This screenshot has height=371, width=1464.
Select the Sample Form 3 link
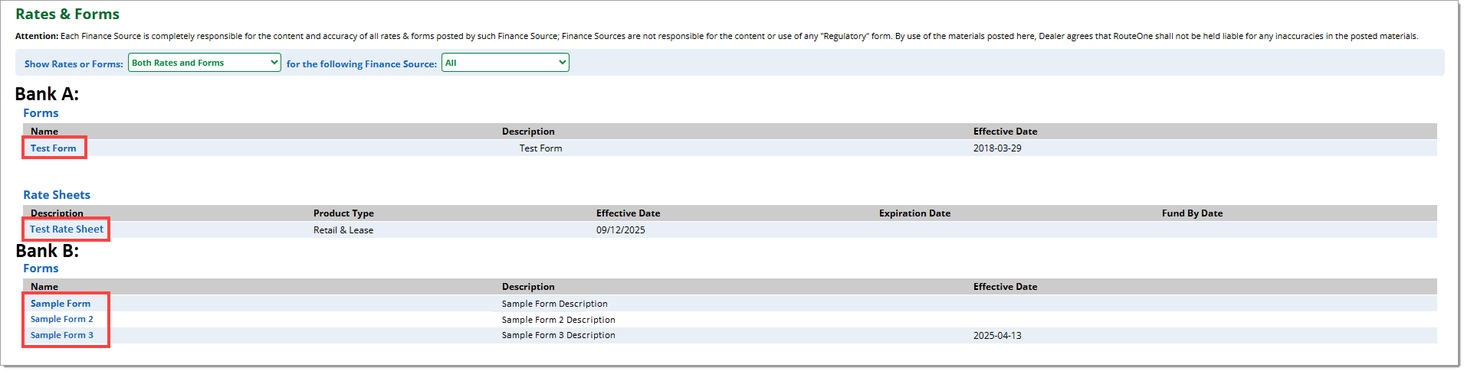point(62,336)
